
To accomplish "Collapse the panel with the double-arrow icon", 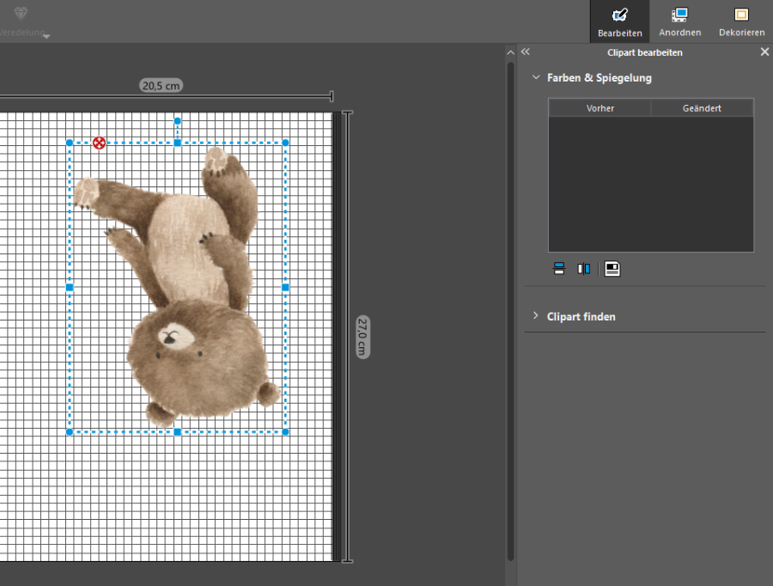I will tap(526, 52).
